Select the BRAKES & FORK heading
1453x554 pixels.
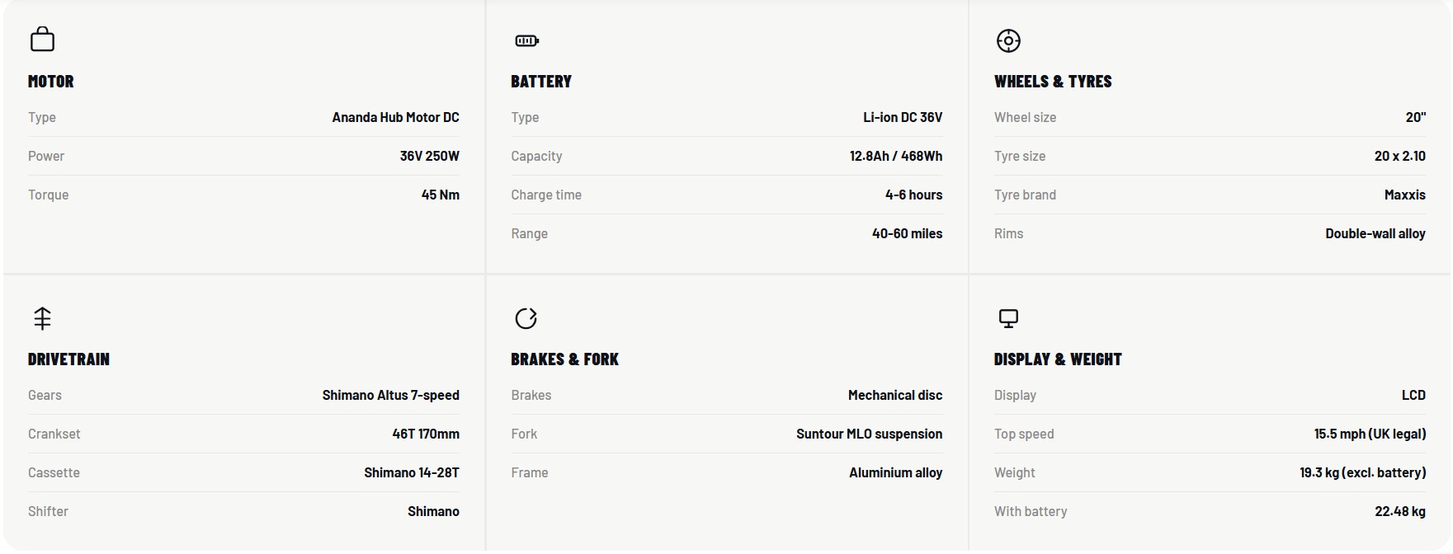(564, 359)
